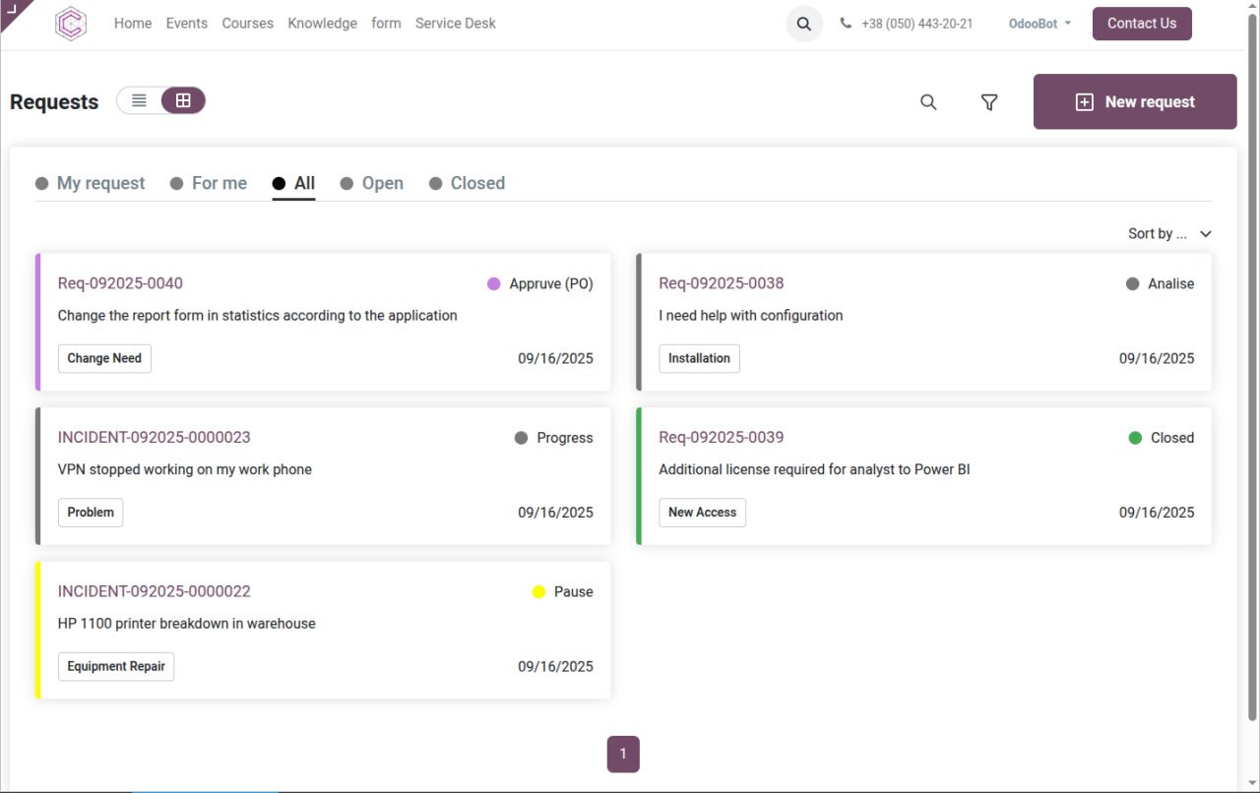Select the My request filter tab
Viewport: 1260px width, 793px height.
(100, 183)
